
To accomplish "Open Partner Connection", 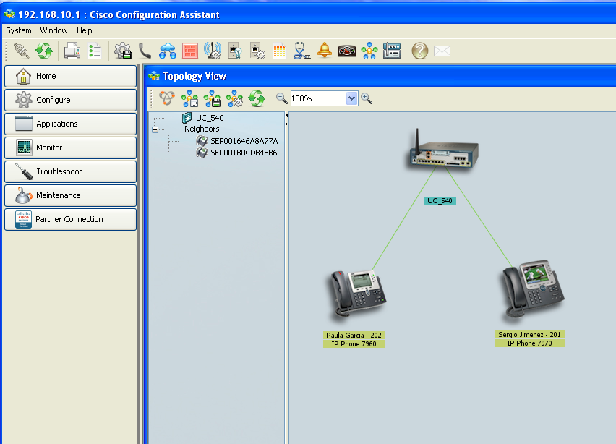I will point(70,219).
